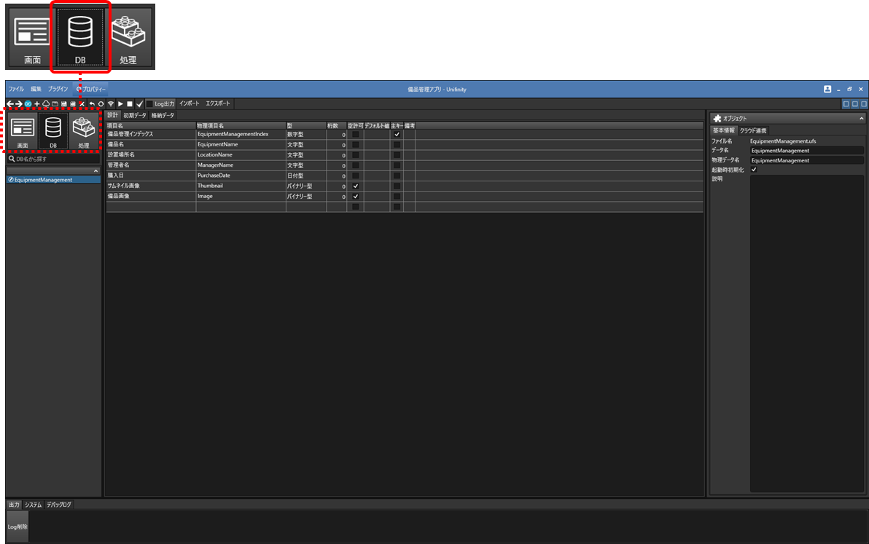Click the 物理データ名 input field
869x544 pixels.
tap(806, 160)
